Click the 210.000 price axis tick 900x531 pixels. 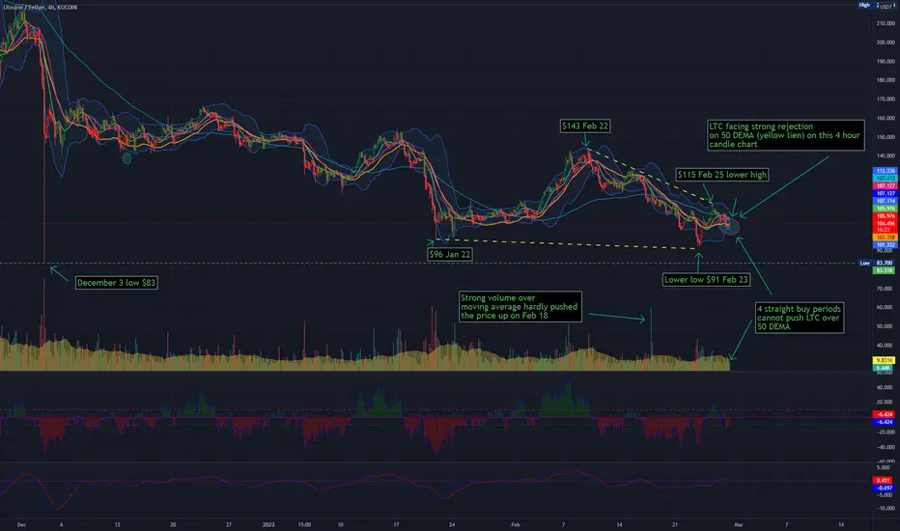[x=886, y=23]
